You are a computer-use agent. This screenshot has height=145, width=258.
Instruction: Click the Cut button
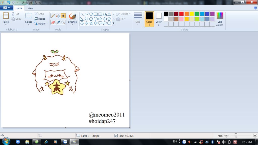15,14
